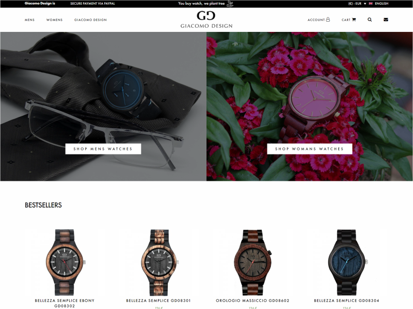
Task: Open the Giacomo Design menu item
Action: tap(90, 20)
